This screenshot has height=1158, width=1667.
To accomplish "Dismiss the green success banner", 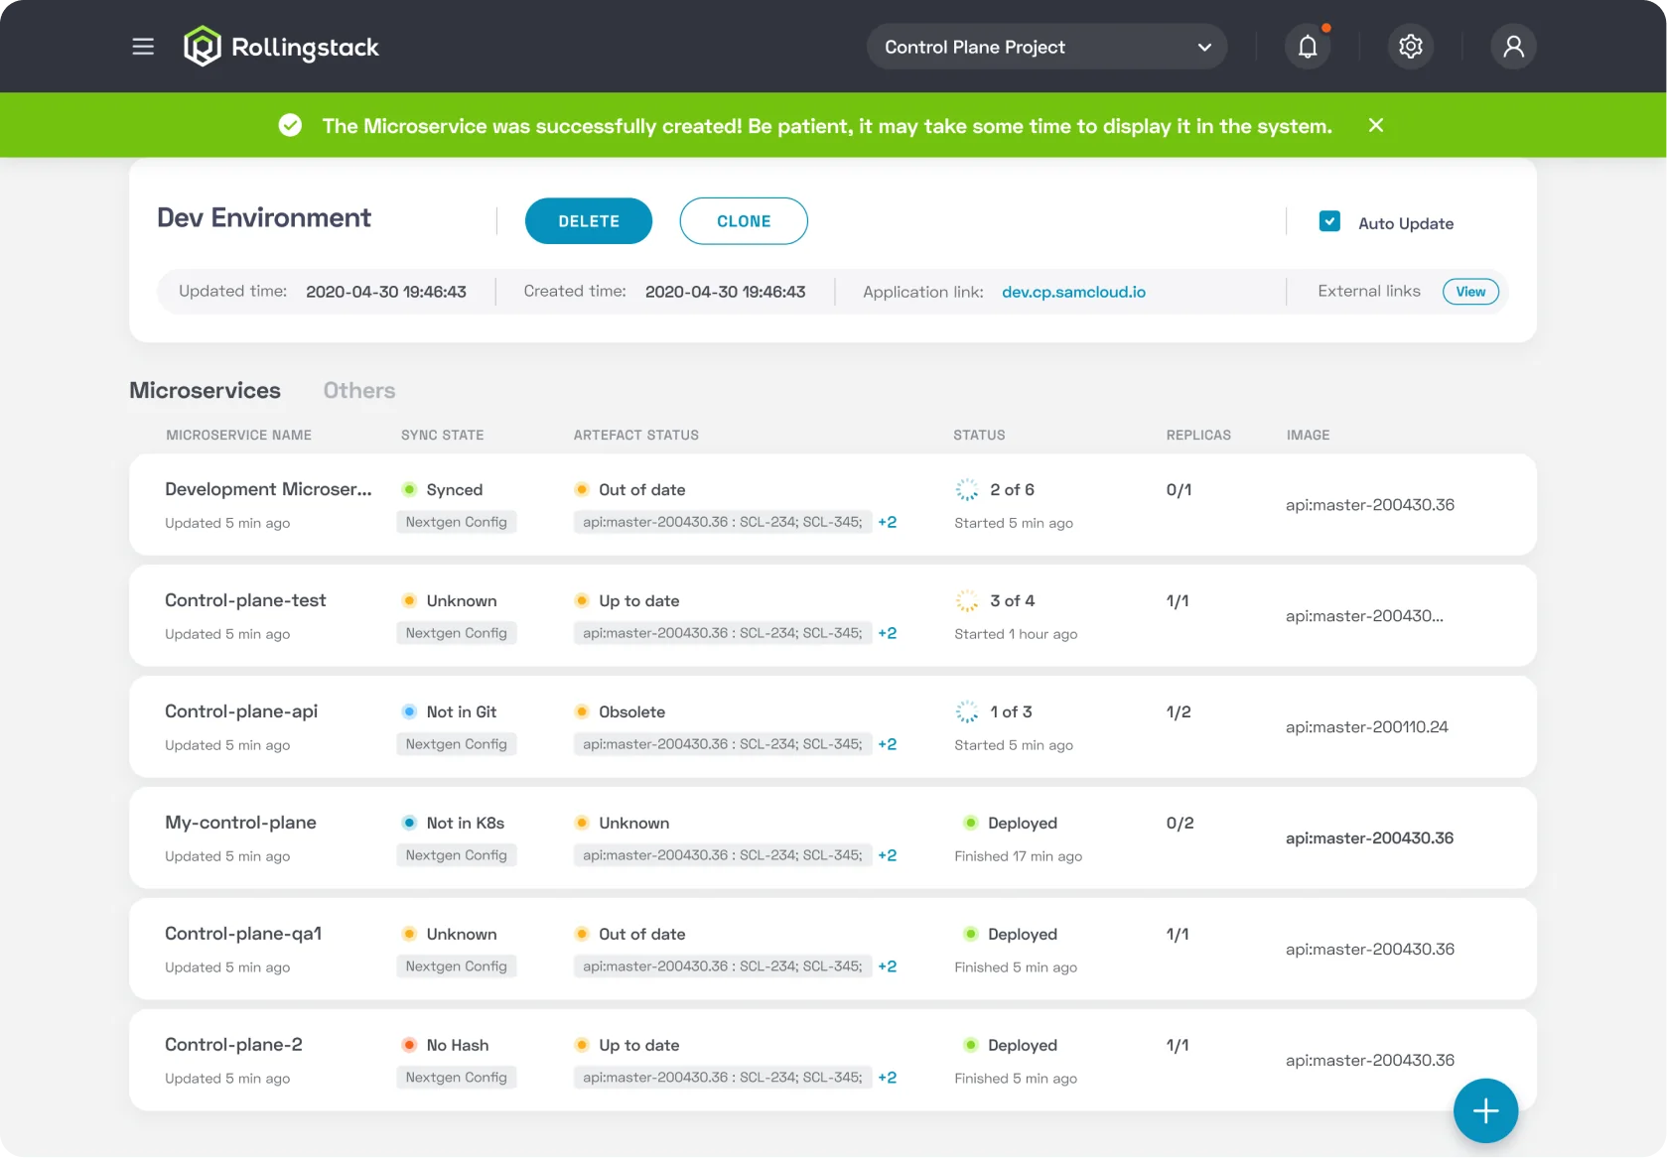I will click(1376, 125).
